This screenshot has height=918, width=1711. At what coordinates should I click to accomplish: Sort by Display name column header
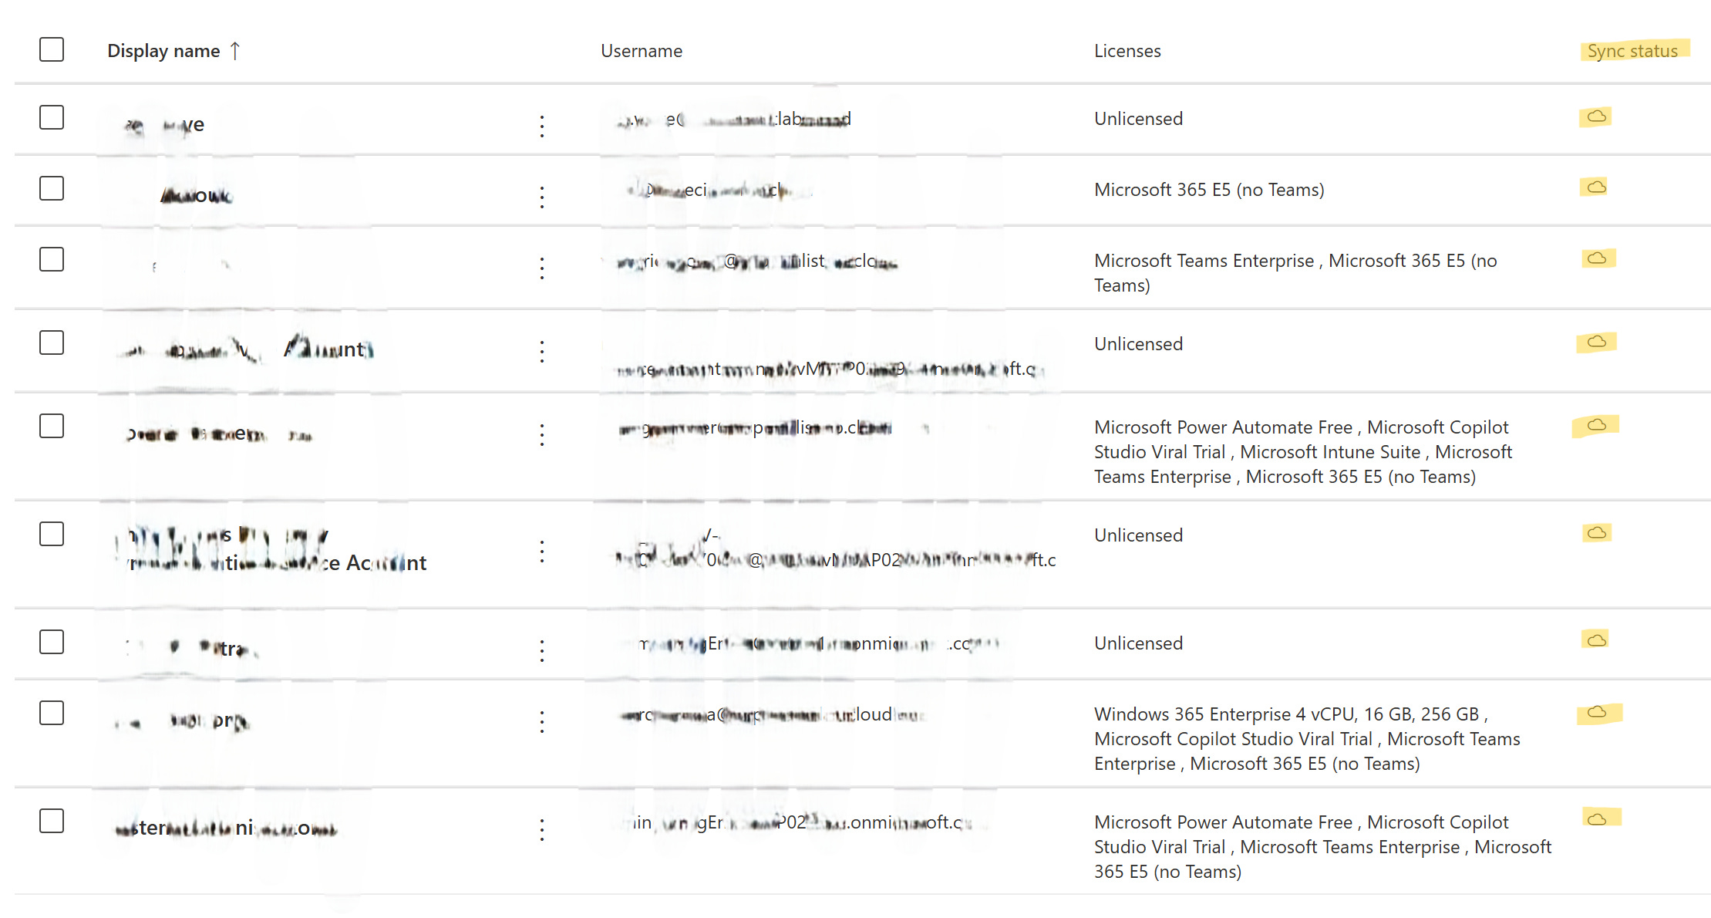tap(163, 51)
